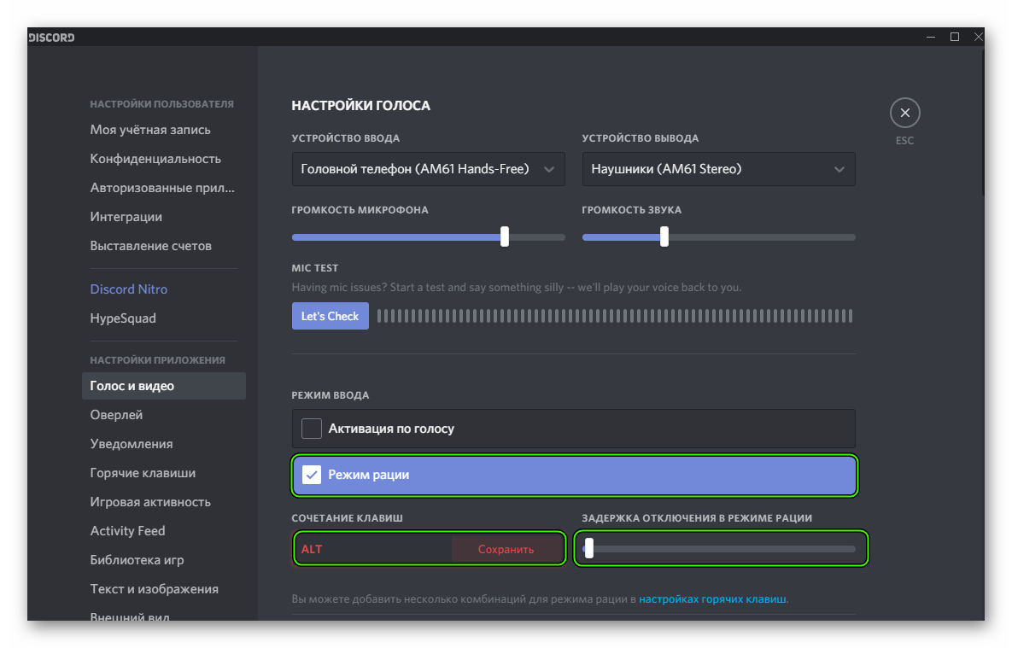Toggle the Режим рации checkbox

tap(312, 475)
